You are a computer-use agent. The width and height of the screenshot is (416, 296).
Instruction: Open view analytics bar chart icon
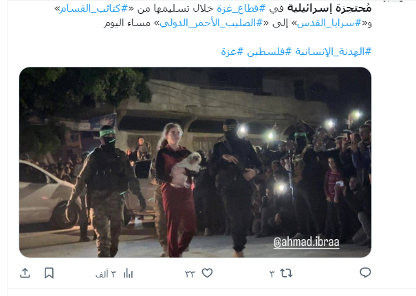point(128,273)
